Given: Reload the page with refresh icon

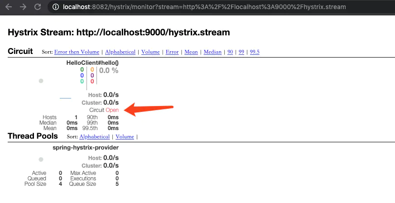Looking at the screenshot, I should [x=38, y=7].
